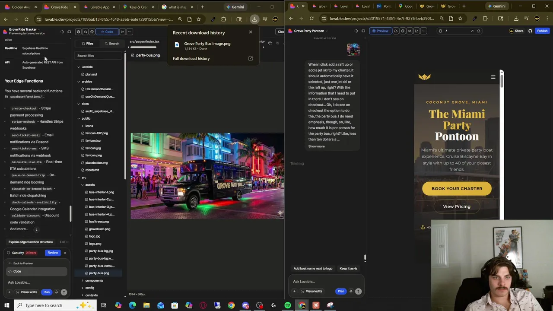Click Review button in Security banner
553x311 pixels.
pos(53,253)
